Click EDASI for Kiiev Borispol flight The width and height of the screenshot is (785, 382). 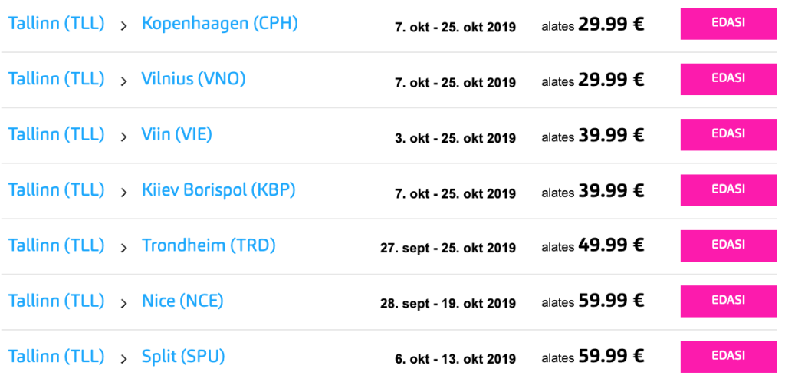(728, 189)
